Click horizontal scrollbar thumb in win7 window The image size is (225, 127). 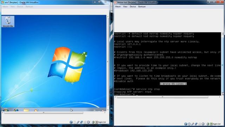44,113
